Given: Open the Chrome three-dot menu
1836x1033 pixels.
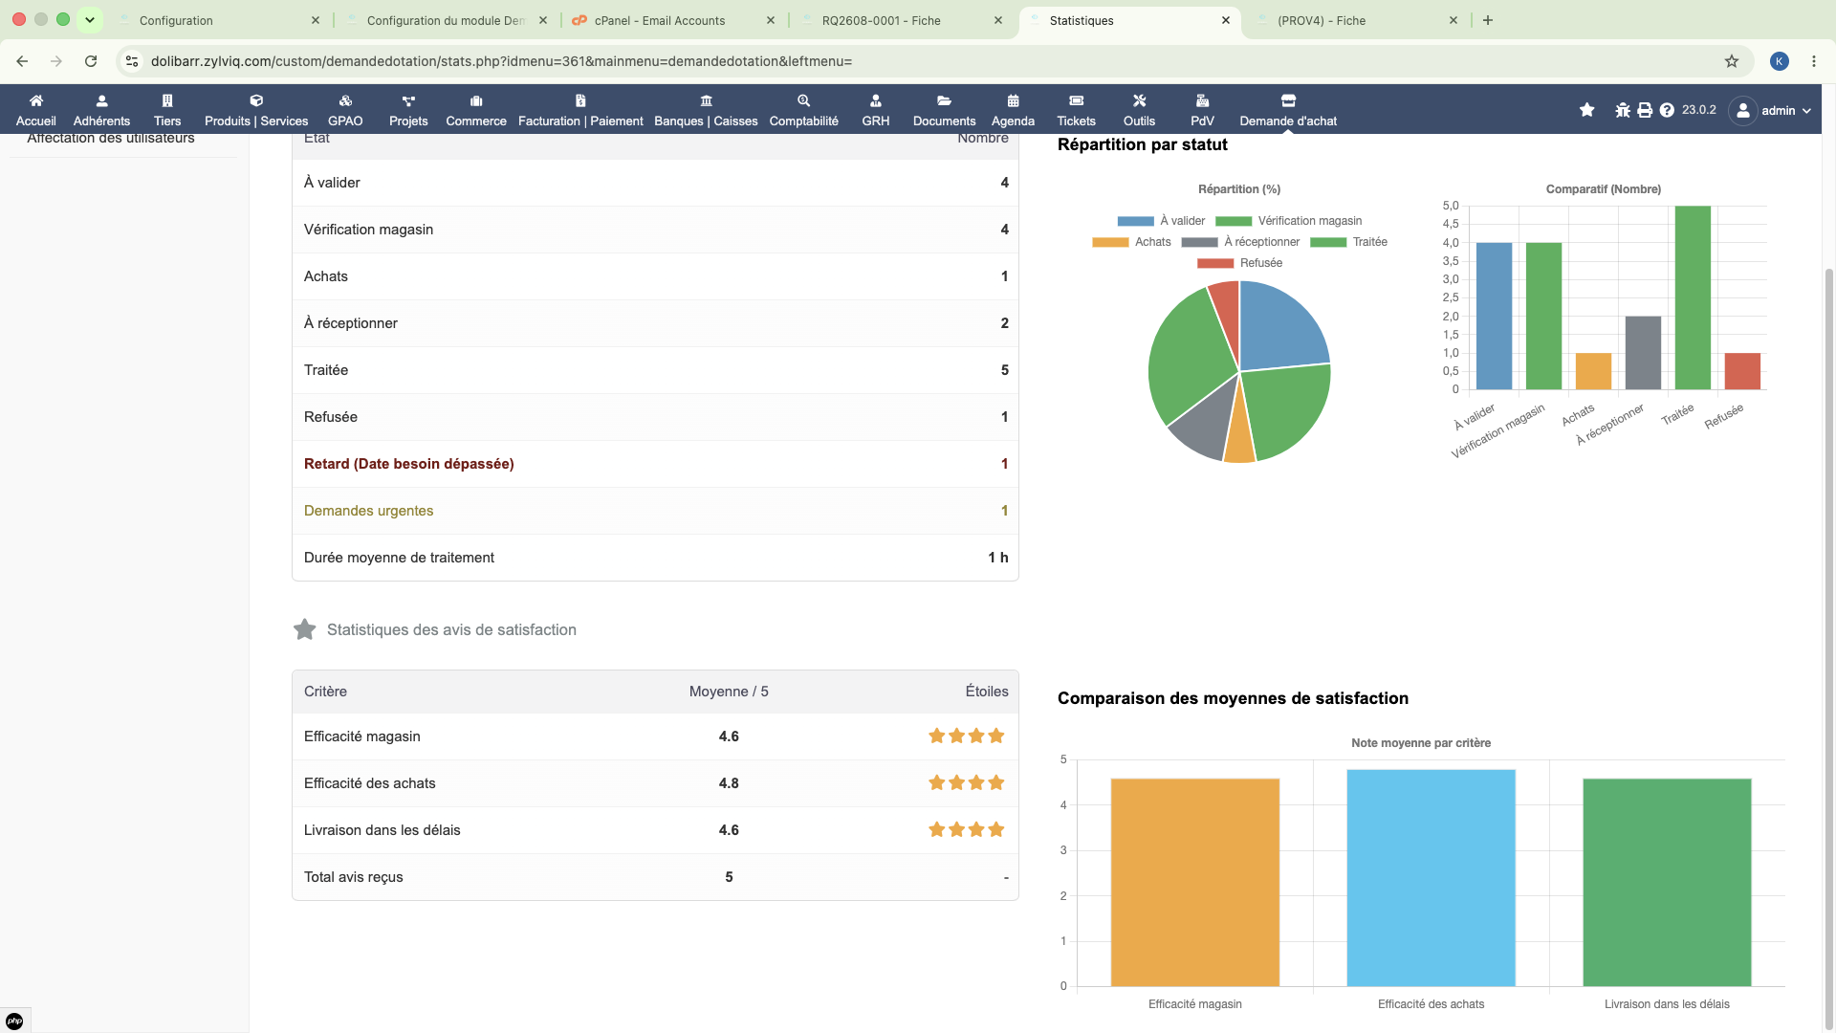Looking at the screenshot, I should [x=1814, y=61].
